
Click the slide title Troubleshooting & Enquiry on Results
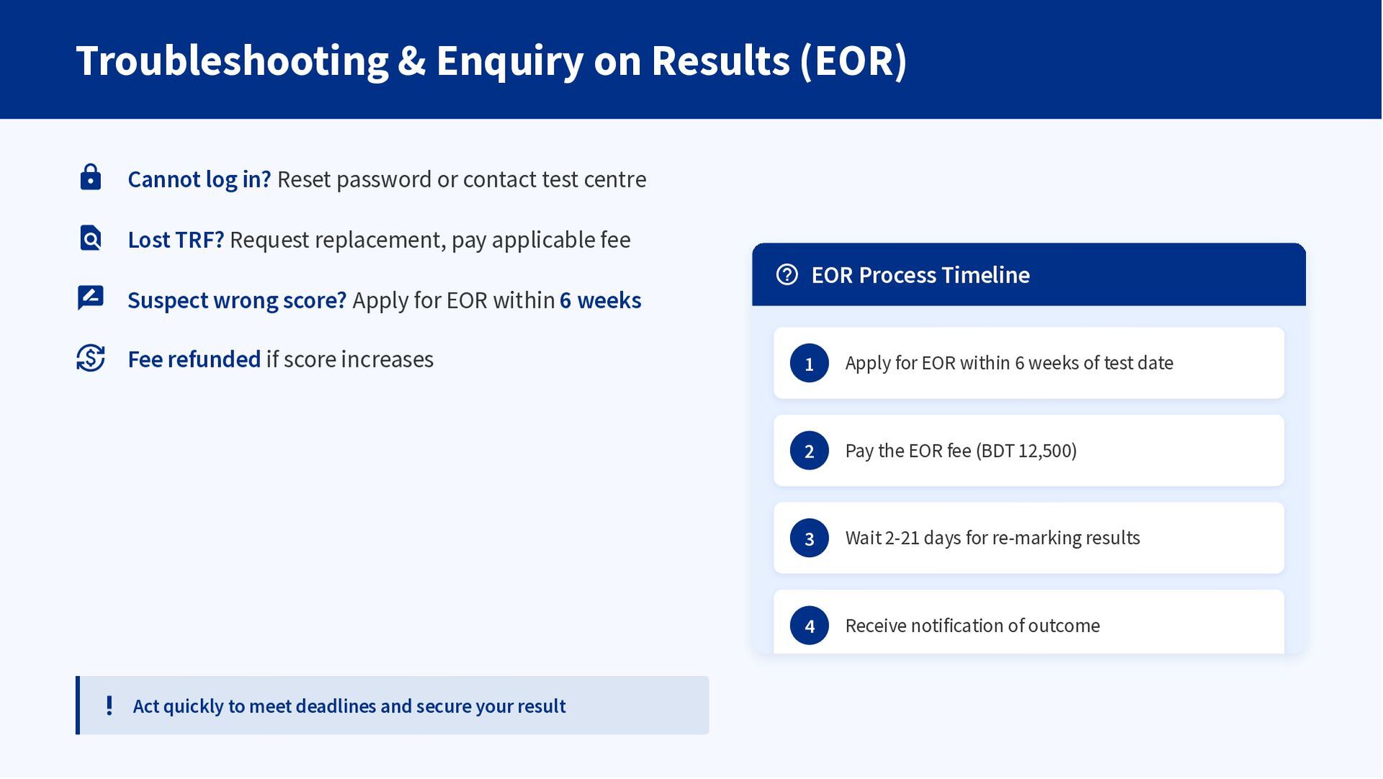click(x=491, y=60)
